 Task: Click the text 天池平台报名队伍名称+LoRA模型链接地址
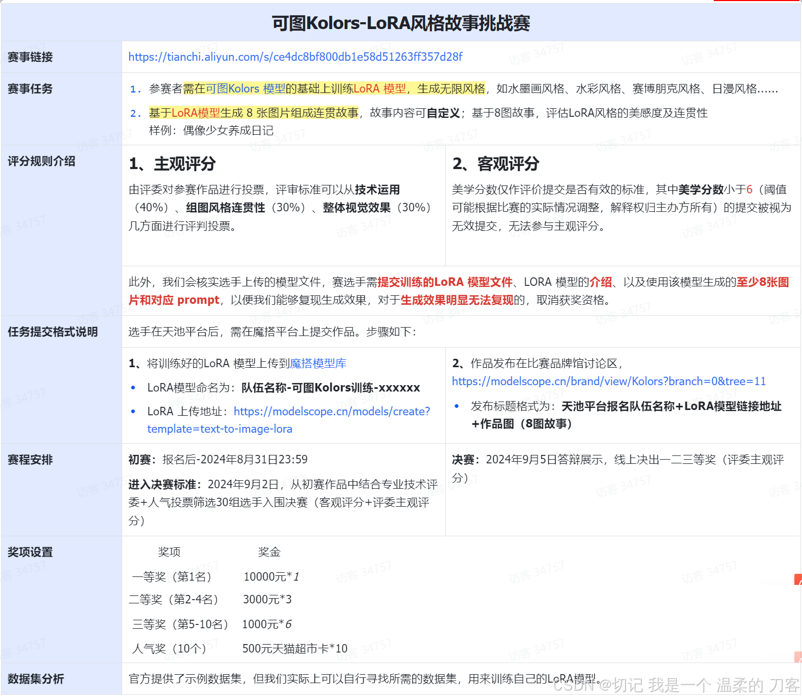[671, 406]
